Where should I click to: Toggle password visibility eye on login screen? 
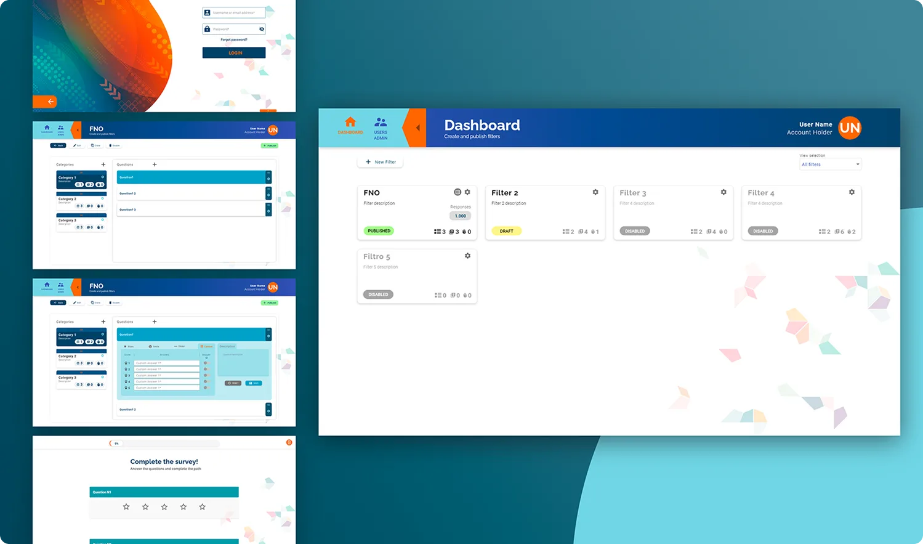coord(262,29)
